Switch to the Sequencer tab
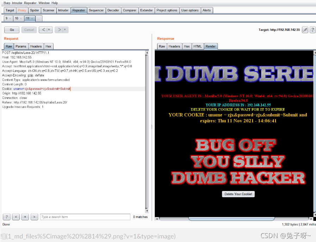Viewport: 316px width, 242px height. pyautogui.click(x=96, y=10)
